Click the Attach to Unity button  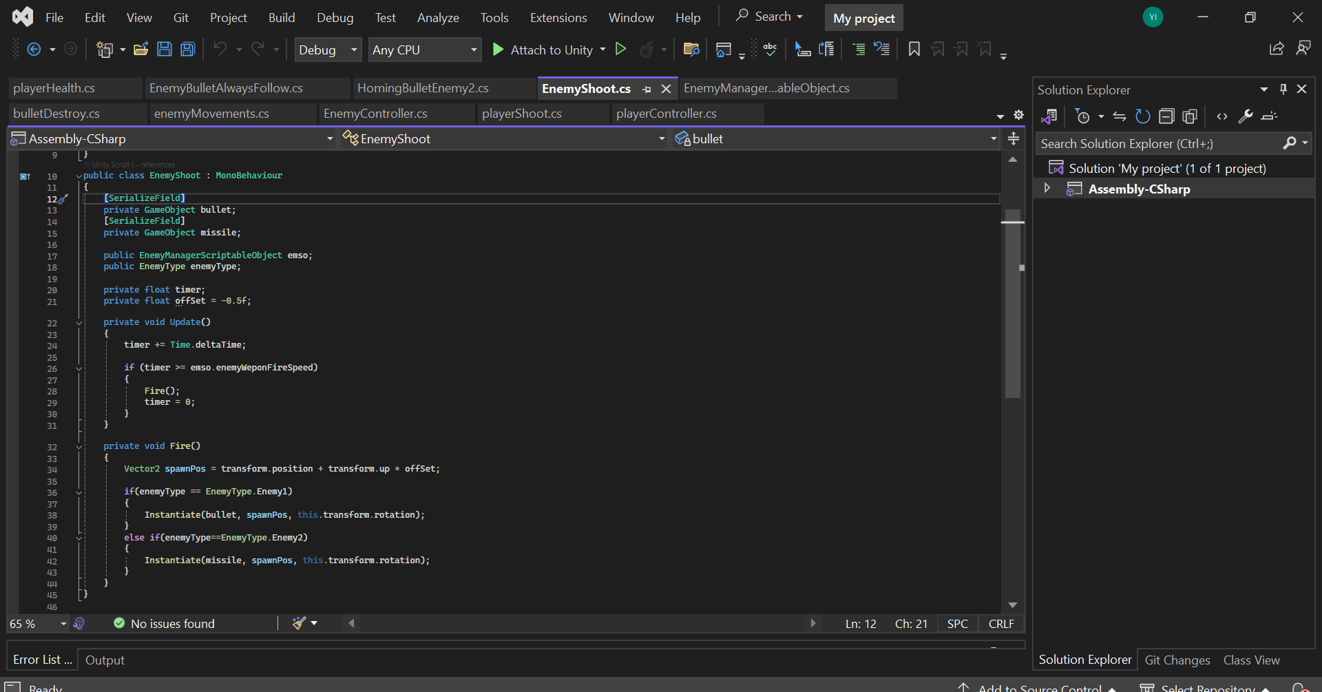click(x=543, y=50)
